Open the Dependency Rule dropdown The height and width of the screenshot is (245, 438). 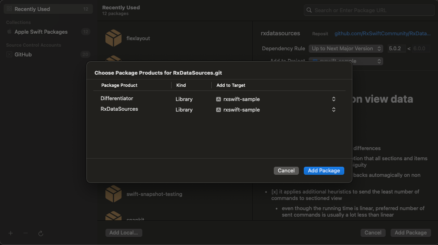[346, 49]
